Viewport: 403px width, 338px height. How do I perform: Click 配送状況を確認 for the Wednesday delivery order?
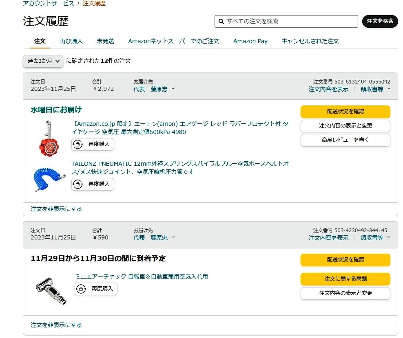coord(345,112)
